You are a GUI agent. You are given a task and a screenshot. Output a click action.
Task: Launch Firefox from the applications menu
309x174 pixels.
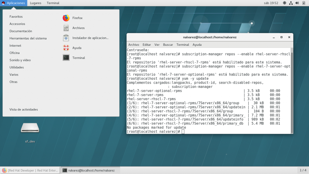tap(72, 18)
